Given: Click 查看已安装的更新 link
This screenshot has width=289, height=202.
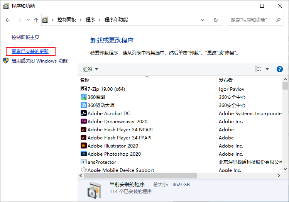Looking at the screenshot, I should [x=30, y=51].
